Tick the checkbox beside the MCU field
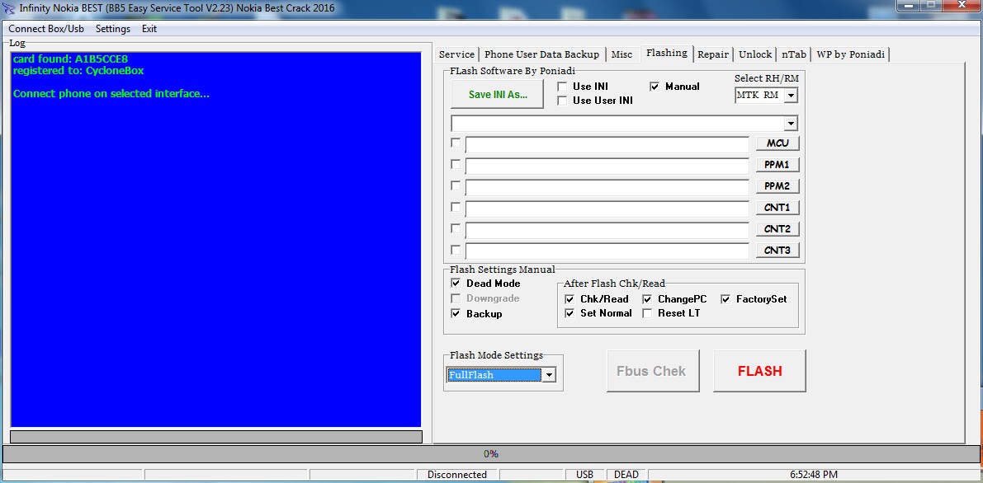 tap(456, 143)
